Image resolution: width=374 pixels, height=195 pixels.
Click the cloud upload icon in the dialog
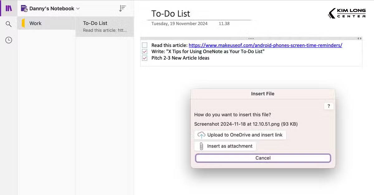(201, 135)
